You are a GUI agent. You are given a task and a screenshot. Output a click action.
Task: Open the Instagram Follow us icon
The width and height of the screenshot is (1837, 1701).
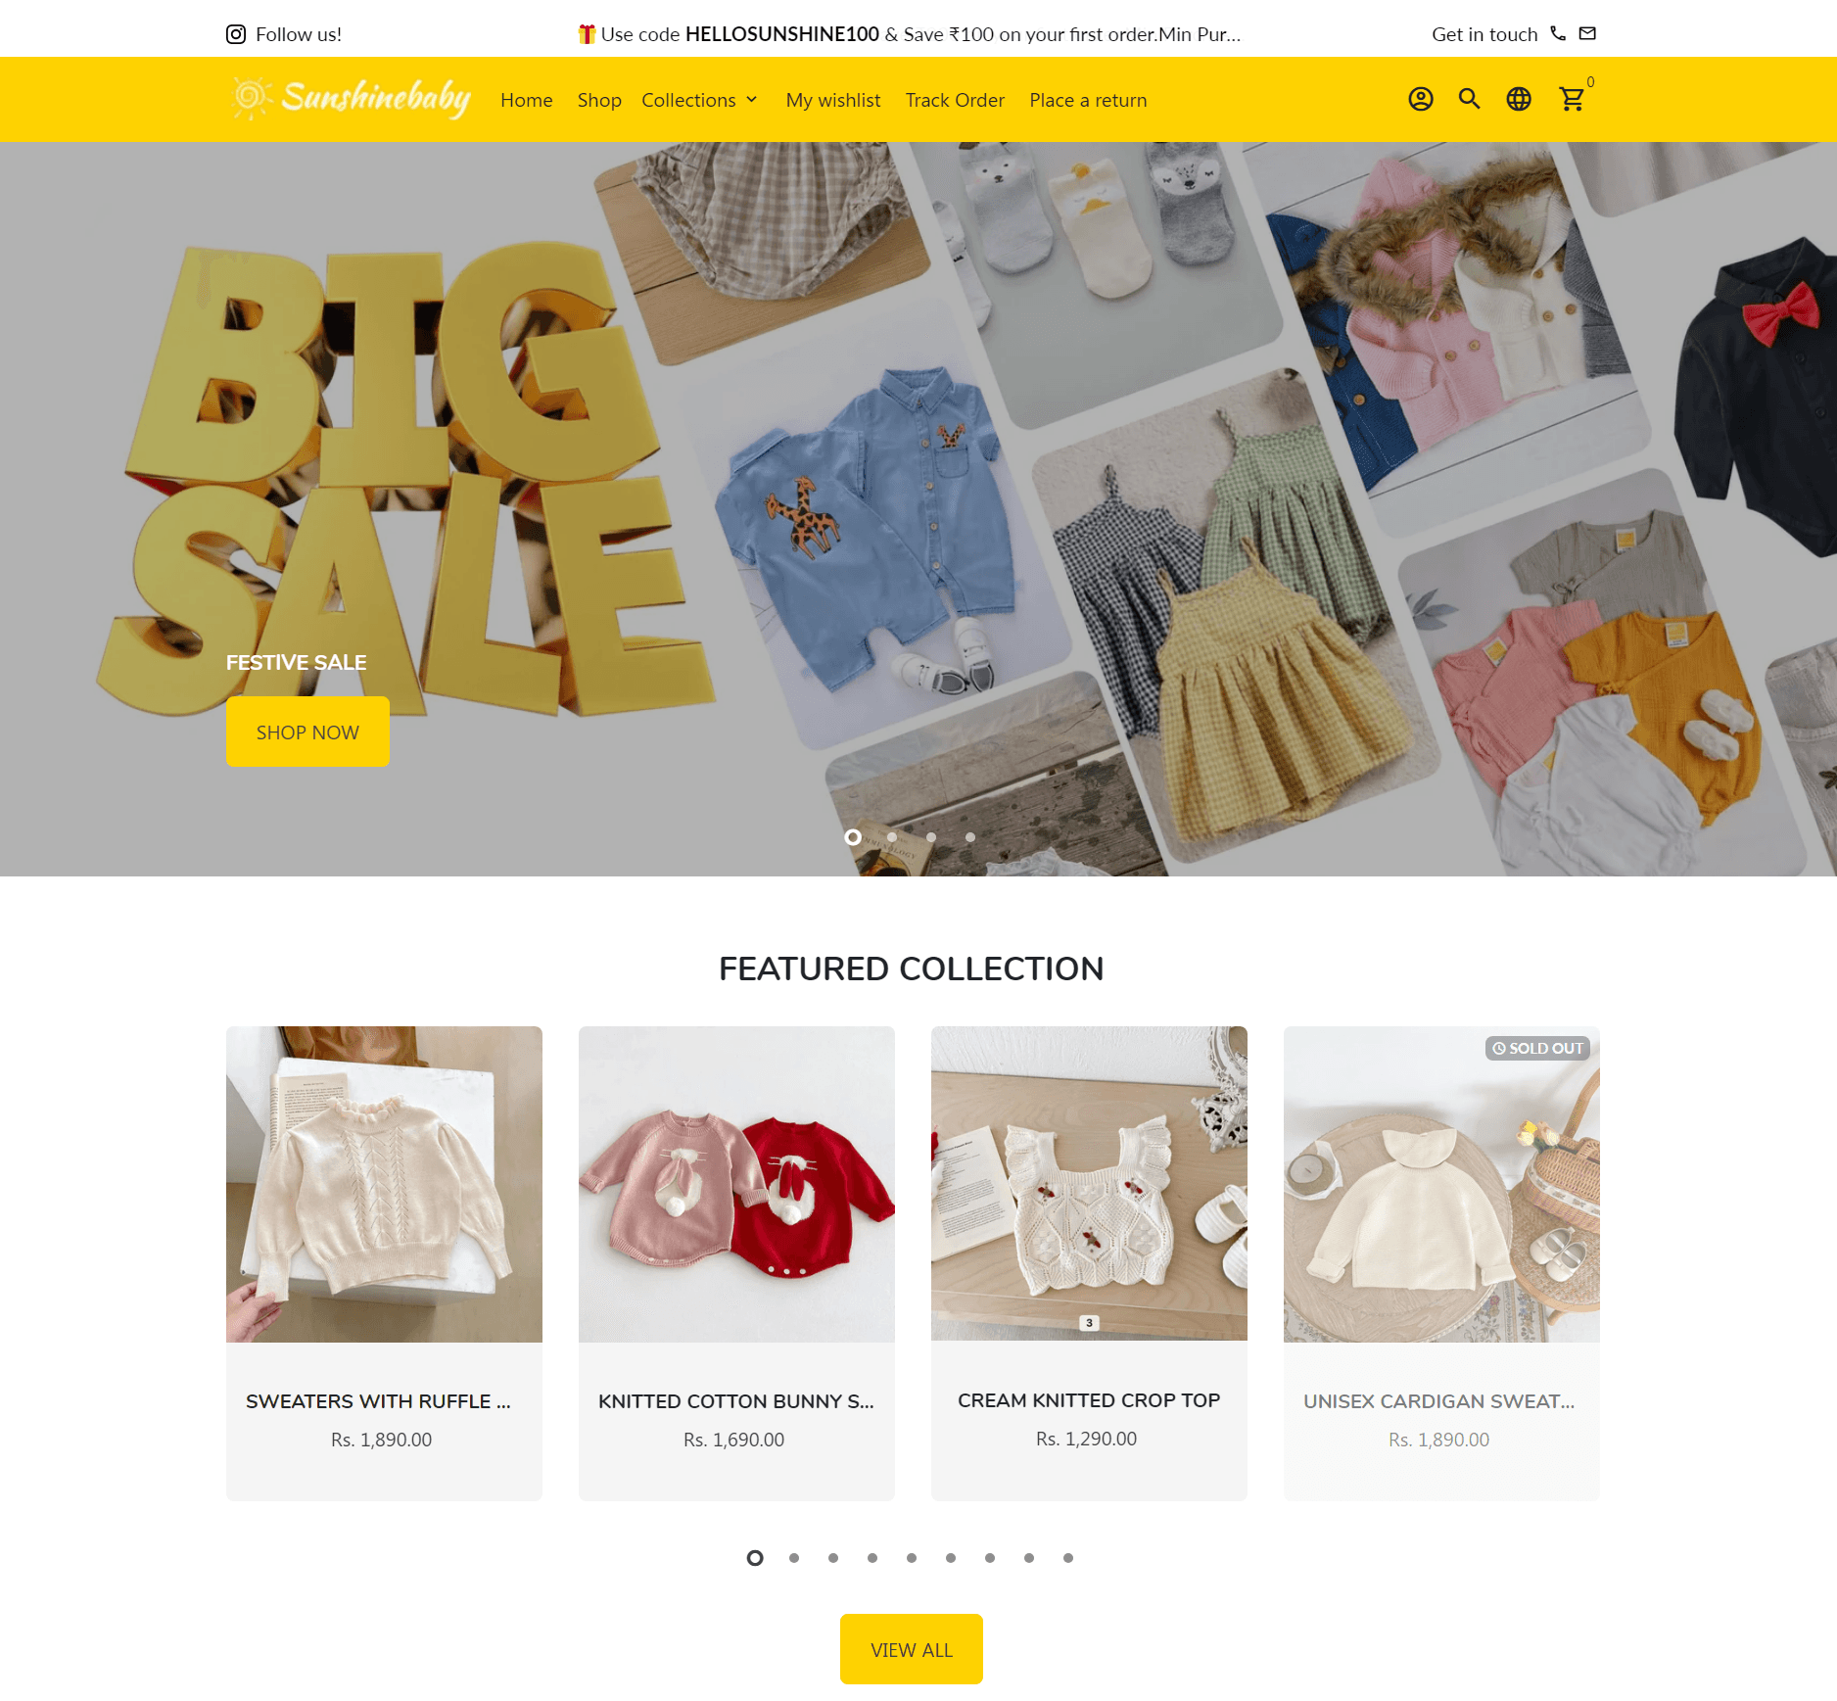pos(236,34)
